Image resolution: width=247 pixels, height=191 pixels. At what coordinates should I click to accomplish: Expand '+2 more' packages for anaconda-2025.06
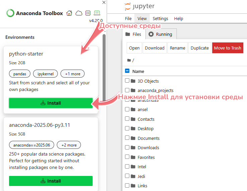(x=69, y=145)
